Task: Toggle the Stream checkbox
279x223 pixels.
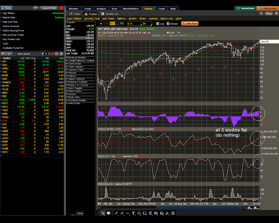Action: tap(168, 24)
